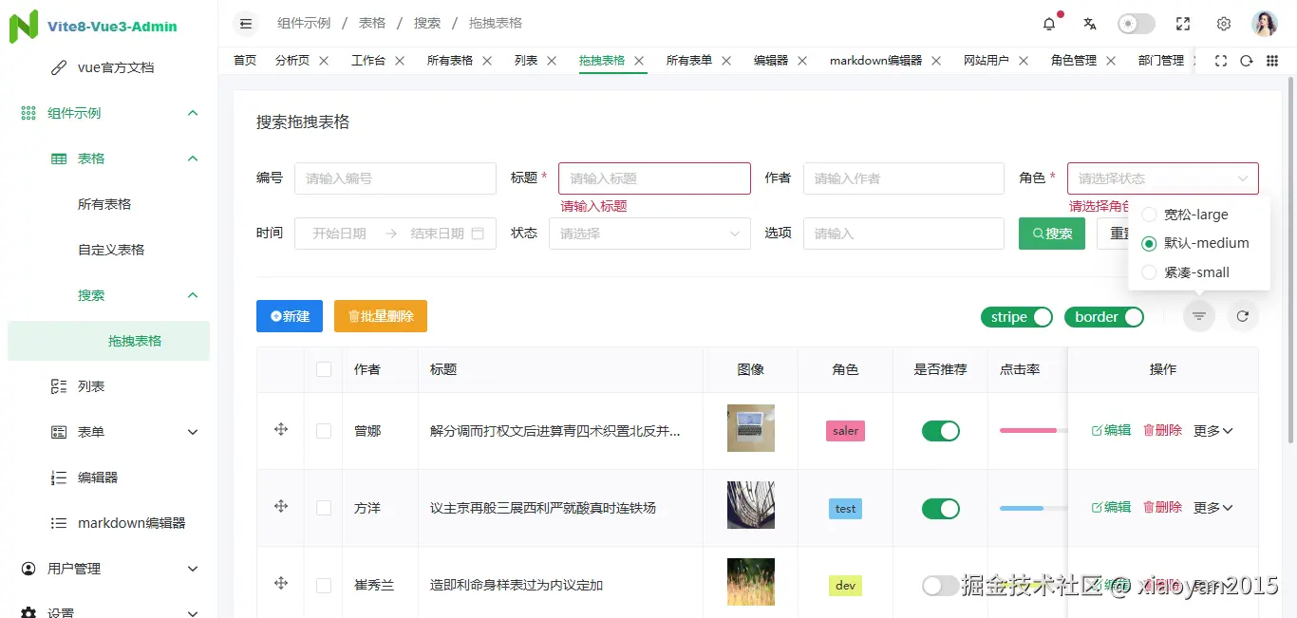Expand 更多 menu in 曾娜's row

tap(1213, 431)
